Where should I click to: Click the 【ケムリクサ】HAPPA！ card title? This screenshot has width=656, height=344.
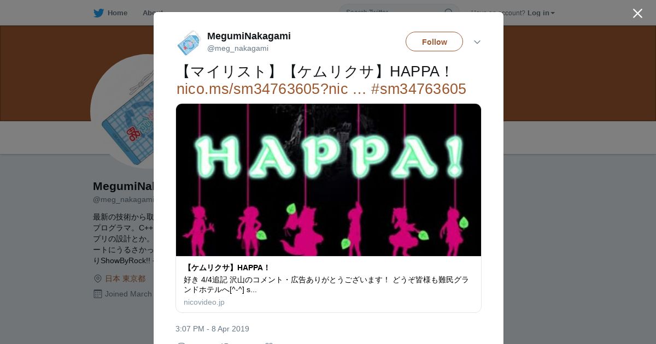tap(227, 268)
